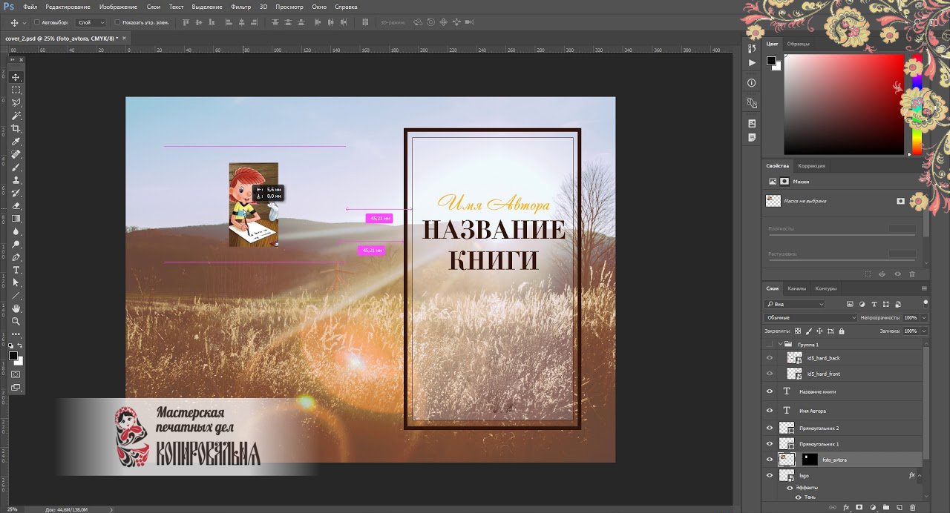Switch to the Каналы tab
Viewport: 950px width, 513px height.
pyautogui.click(x=796, y=288)
